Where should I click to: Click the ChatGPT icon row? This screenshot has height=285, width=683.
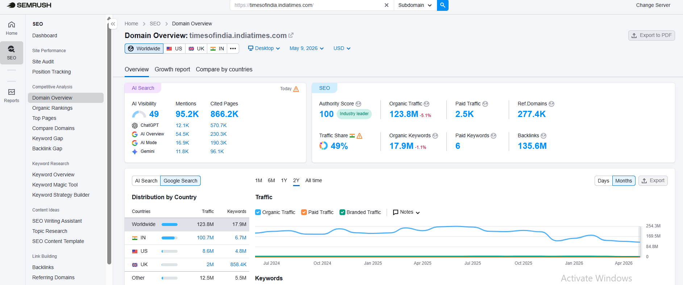click(x=135, y=126)
